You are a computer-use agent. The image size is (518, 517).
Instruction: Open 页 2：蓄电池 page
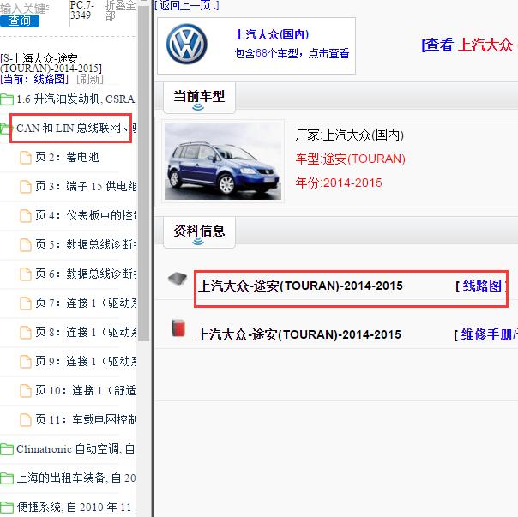coord(68,157)
